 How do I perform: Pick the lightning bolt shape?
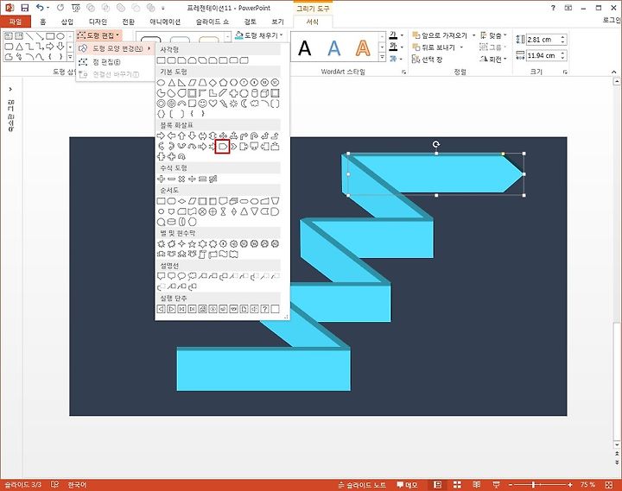[x=224, y=104]
